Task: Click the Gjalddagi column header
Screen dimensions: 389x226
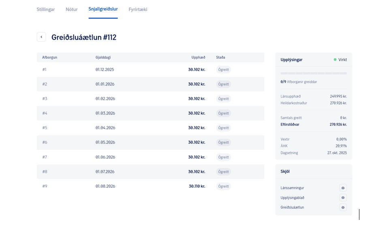Action: tap(103, 58)
